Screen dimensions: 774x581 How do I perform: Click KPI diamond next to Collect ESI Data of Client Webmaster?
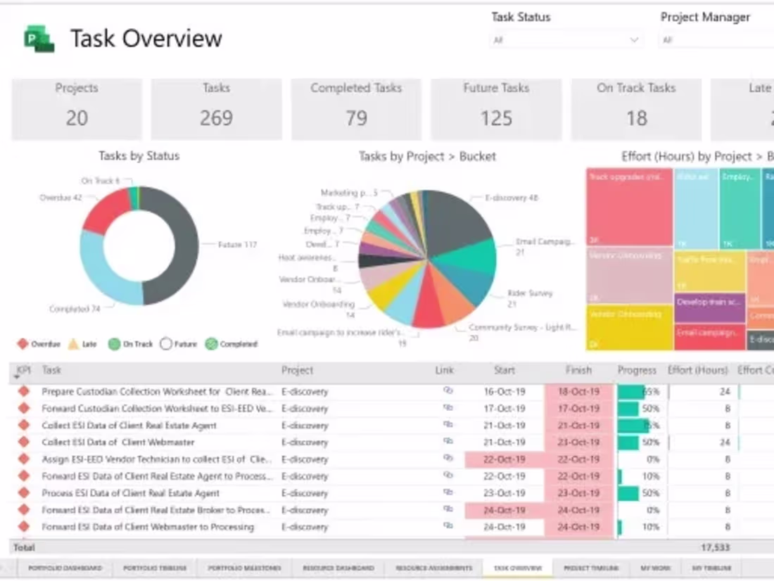click(23, 442)
